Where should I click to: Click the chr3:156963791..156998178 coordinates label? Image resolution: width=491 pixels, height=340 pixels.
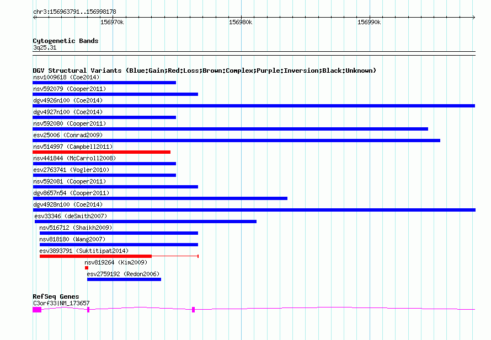(74, 12)
